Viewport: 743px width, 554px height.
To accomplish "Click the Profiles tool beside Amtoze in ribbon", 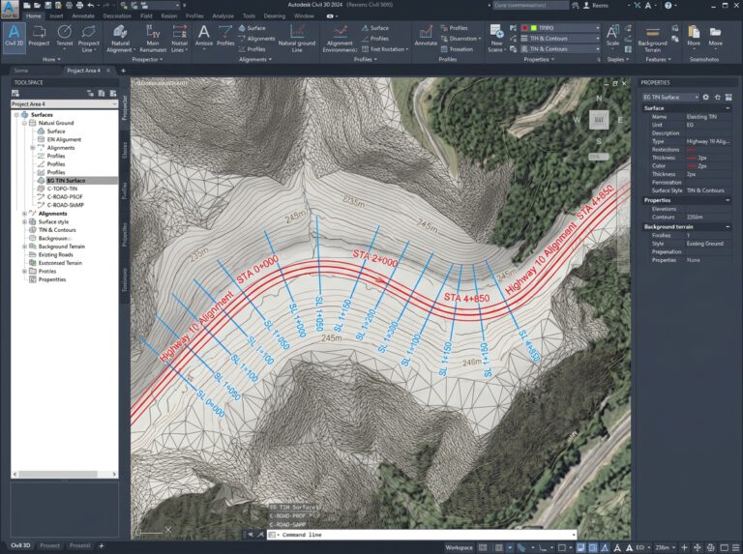I will (225, 36).
